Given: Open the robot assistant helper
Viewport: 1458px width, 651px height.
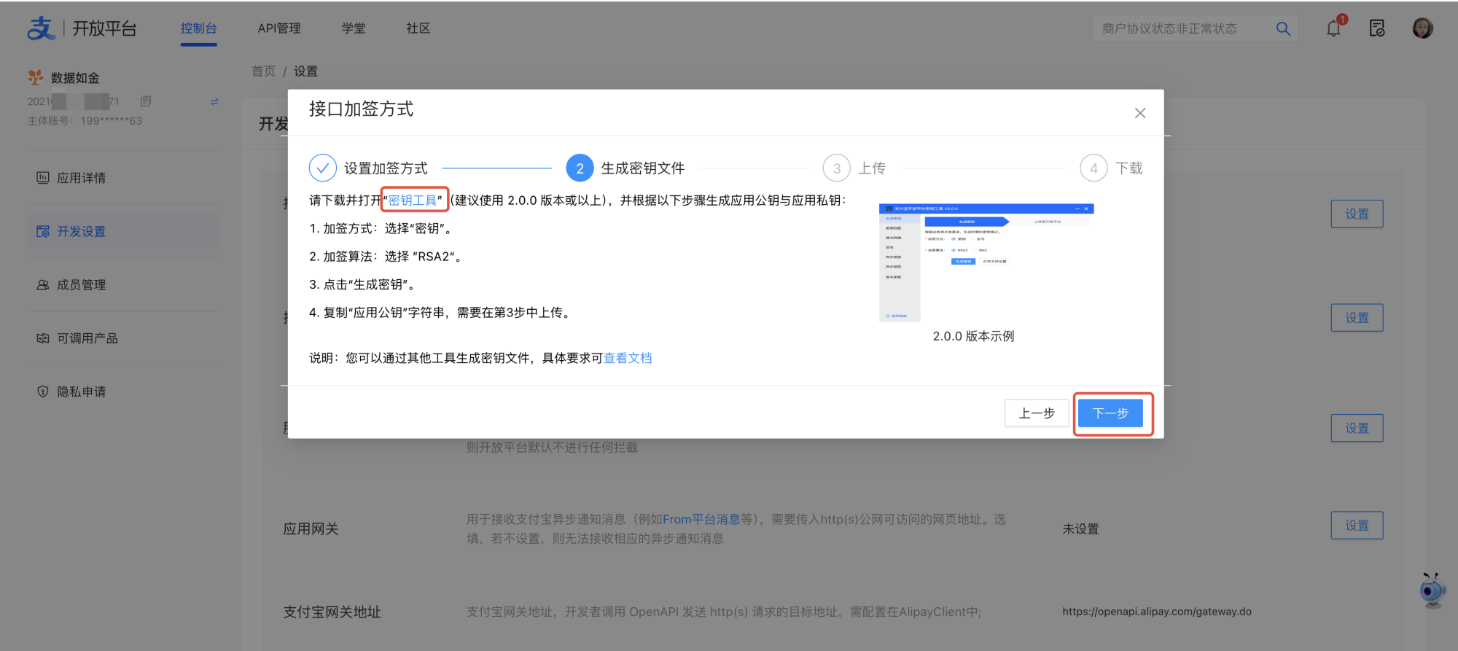Looking at the screenshot, I should point(1432,590).
